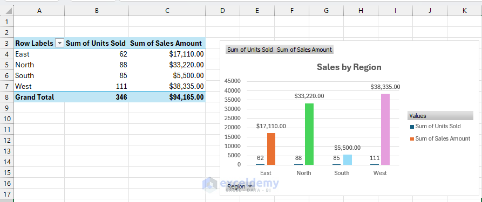Screen dimensions: 482x202
Task: Click the pink West sales bar
Action: (x=385, y=129)
